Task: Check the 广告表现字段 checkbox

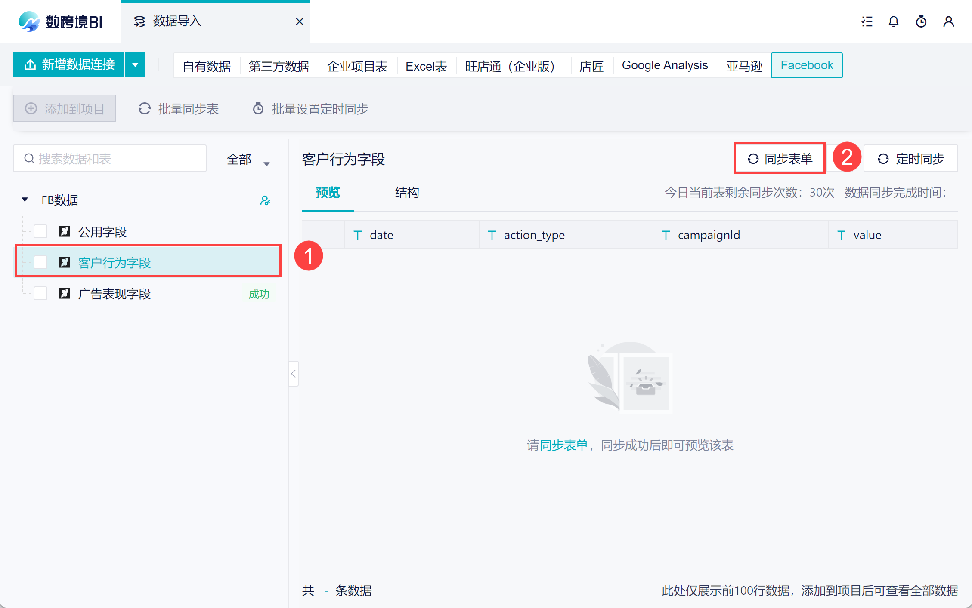Action: 40,294
